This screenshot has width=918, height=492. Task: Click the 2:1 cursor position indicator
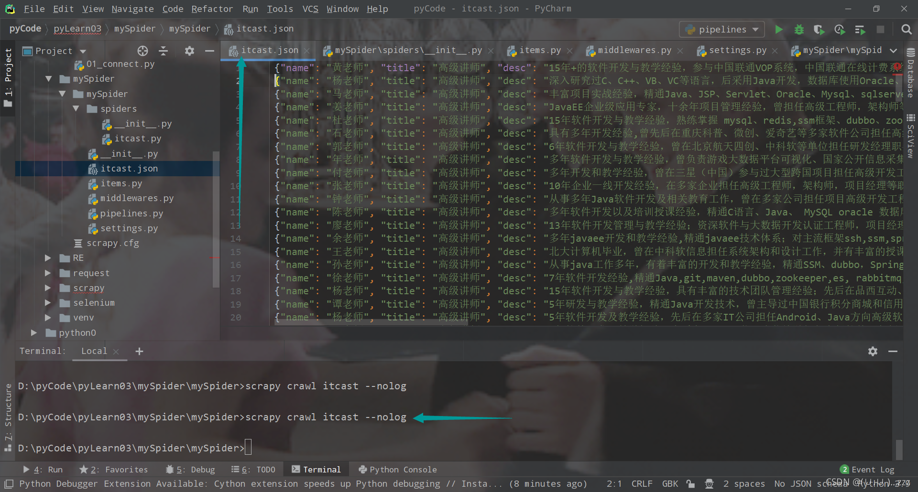tap(613, 484)
